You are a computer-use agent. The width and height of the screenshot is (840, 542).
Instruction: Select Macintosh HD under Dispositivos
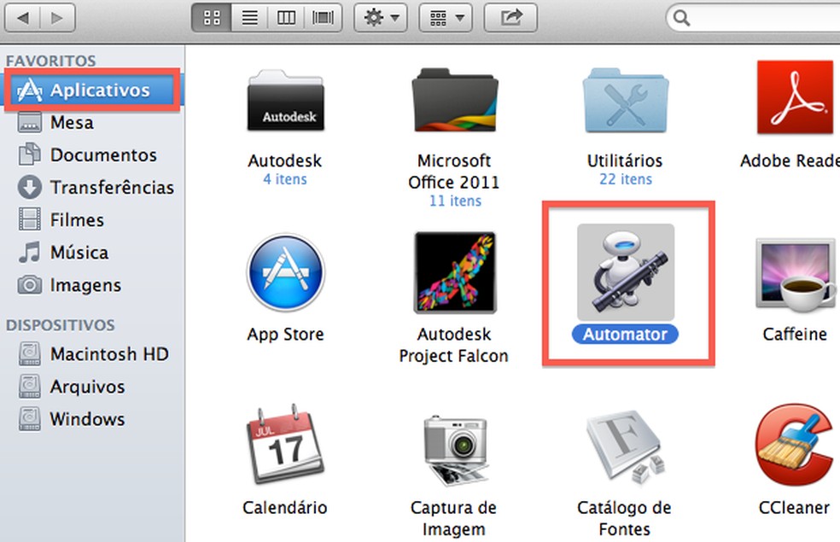pos(92,354)
